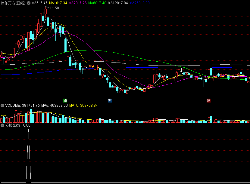Select the MA120: 7.84 label
This screenshot has width=250, height=184.
118,3
